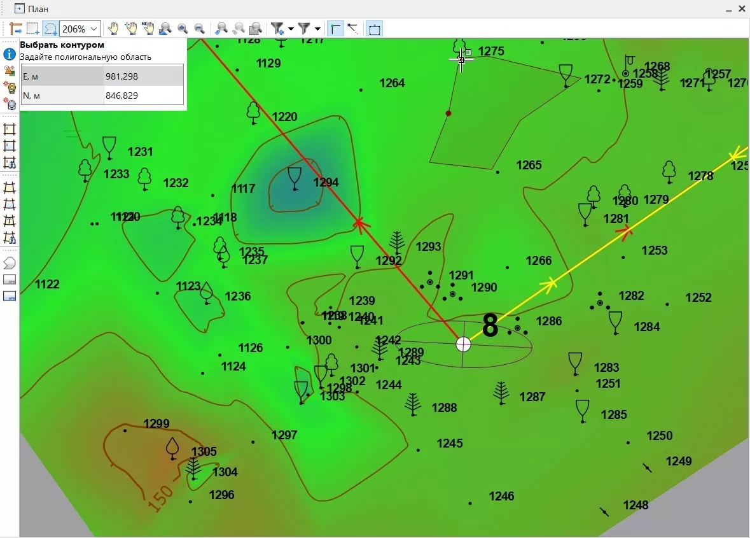
Task: Toggle the angled line snap button
Action: (x=352, y=29)
